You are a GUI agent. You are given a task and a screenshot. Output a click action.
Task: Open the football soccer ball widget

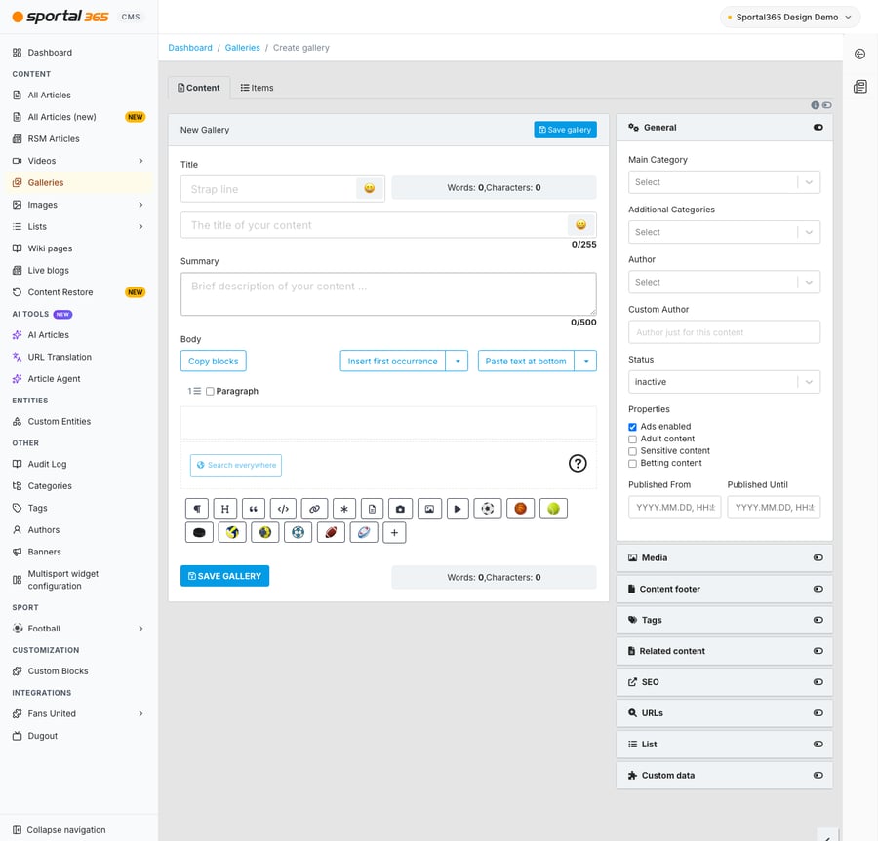[x=488, y=509]
